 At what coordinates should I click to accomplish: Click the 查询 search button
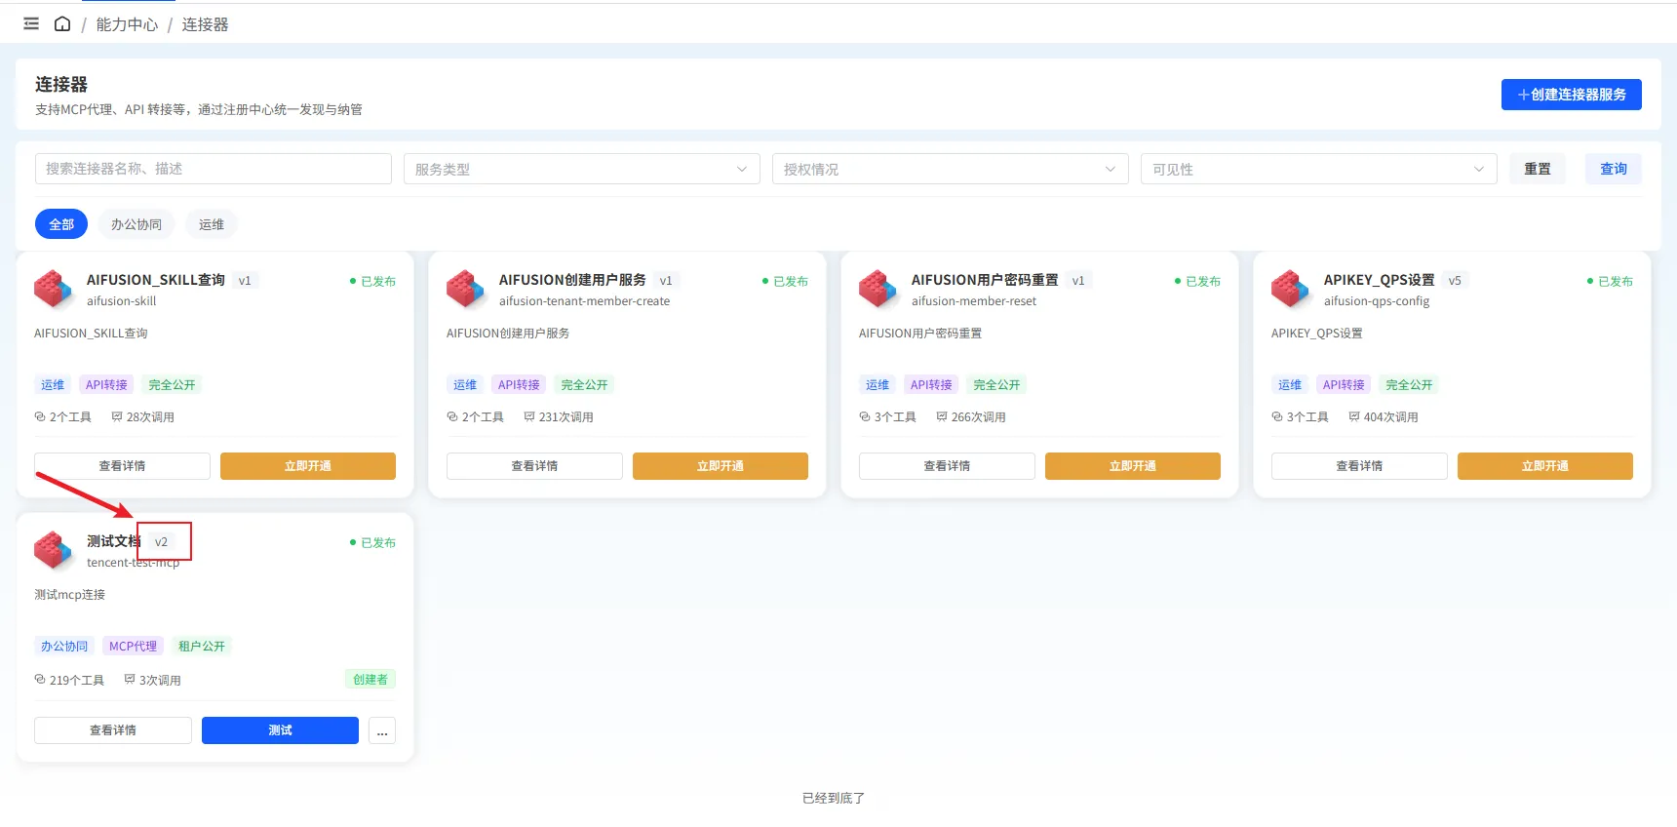point(1614,169)
